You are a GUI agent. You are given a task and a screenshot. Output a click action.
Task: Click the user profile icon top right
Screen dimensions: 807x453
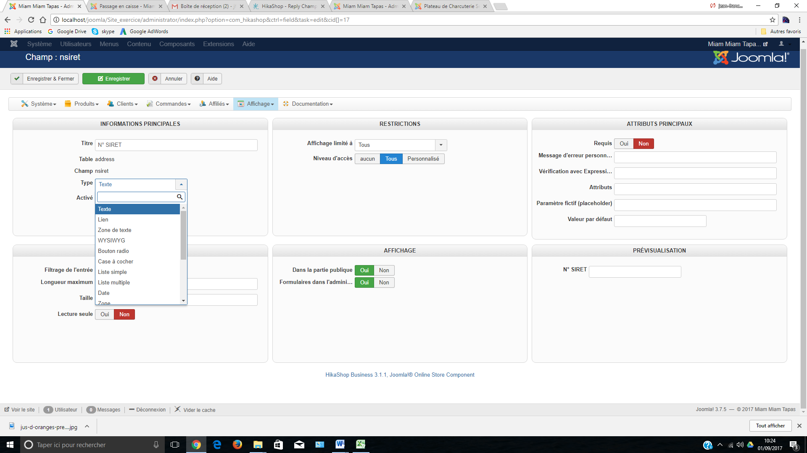click(x=781, y=44)
